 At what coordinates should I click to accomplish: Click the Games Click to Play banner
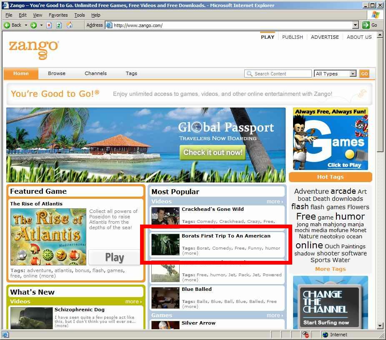tap(331, 139)
